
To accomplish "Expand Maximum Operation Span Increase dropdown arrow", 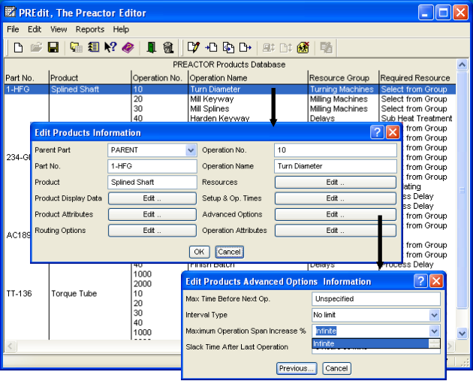I will (x=435, y=331).
